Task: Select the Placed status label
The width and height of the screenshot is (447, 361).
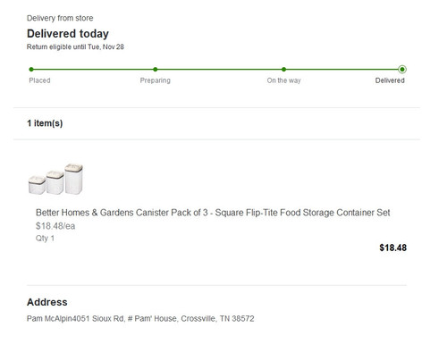Action: coord(39,80)
